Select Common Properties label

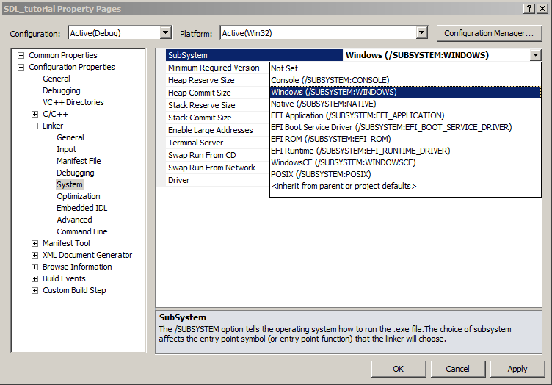(63, 55)
